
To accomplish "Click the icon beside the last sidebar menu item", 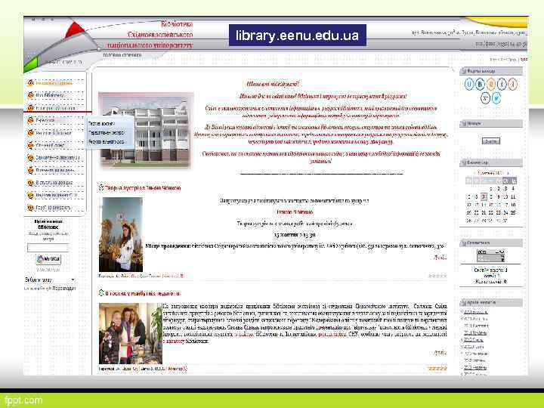I will click(x=30, y=208).
